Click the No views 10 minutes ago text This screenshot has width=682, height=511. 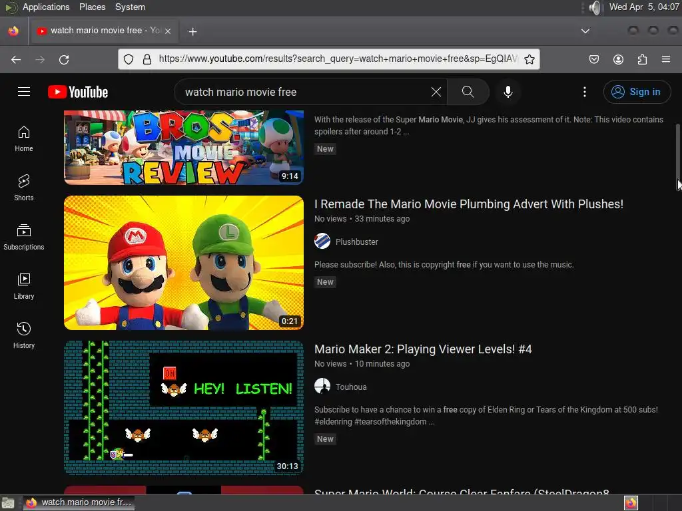(x=362, y=364)
